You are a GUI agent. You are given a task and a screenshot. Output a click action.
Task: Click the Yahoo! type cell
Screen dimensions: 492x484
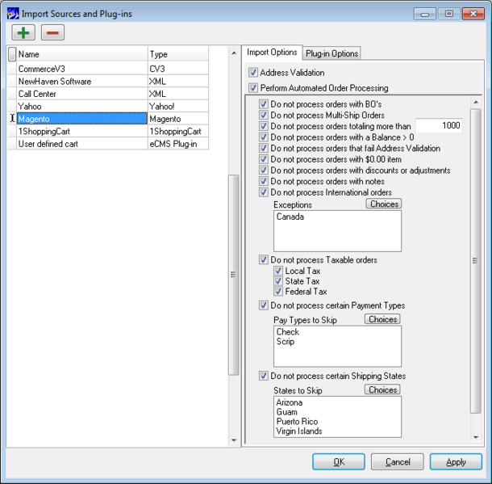(x=178, y=106)
